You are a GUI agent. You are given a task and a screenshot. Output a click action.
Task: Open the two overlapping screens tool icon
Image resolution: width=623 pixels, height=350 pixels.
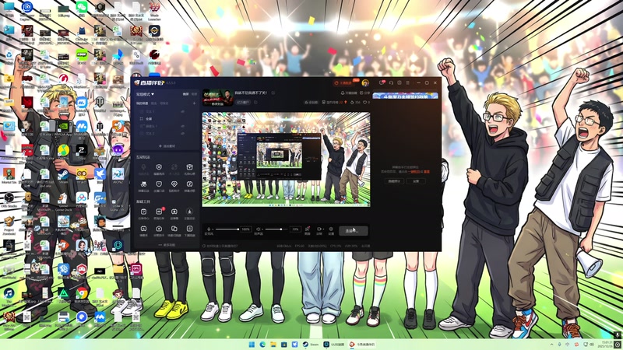tap(174, 229)
